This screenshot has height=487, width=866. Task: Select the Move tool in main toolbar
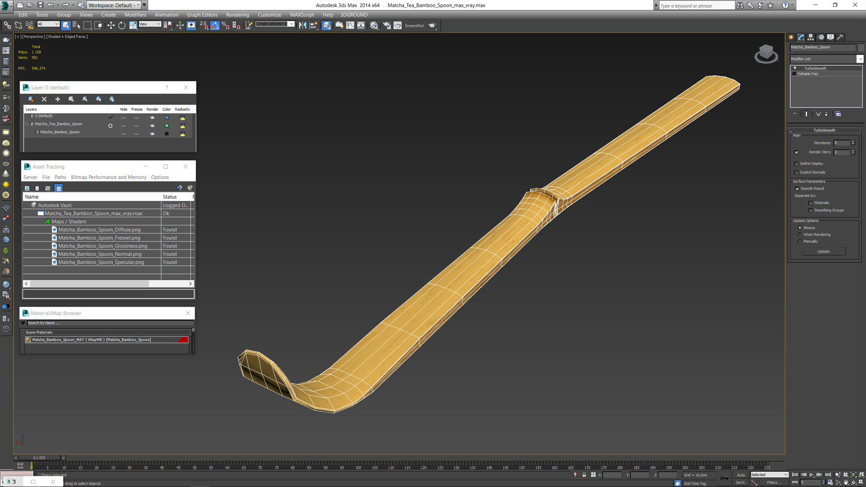[111, 26]
